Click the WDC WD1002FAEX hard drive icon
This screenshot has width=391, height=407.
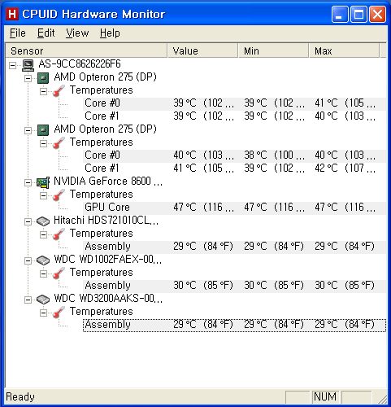point(43,260)
